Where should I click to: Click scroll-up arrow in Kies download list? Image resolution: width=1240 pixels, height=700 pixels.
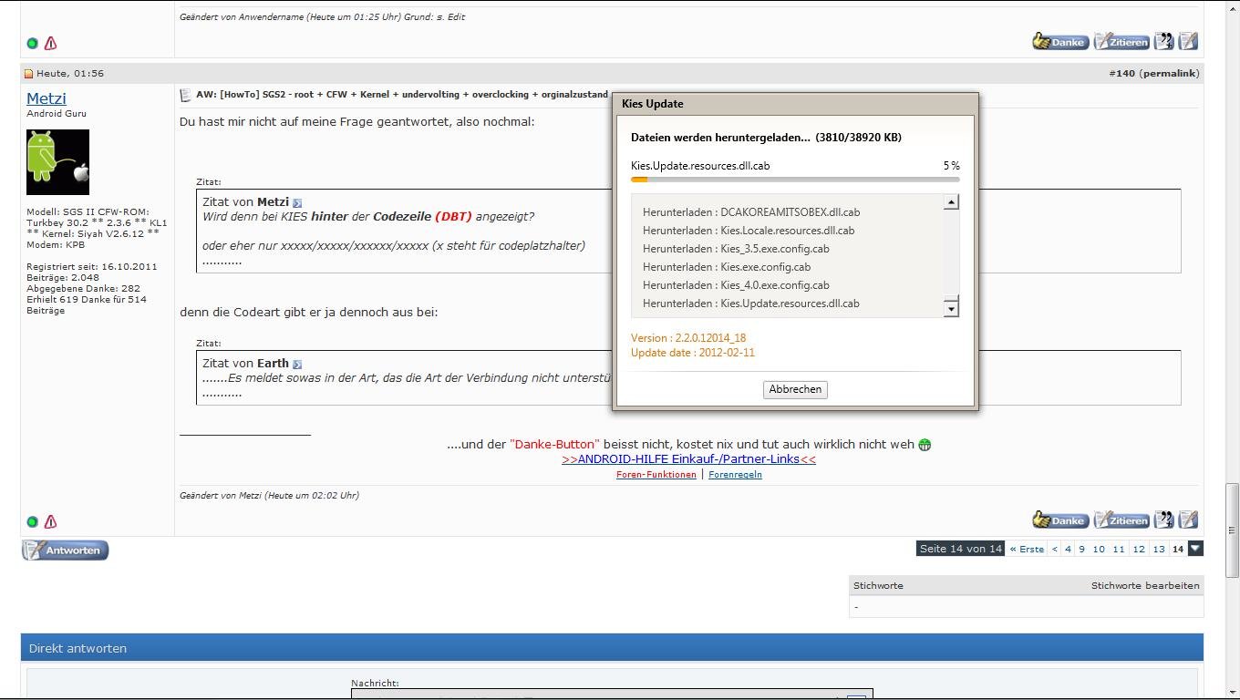coord(951,202)
